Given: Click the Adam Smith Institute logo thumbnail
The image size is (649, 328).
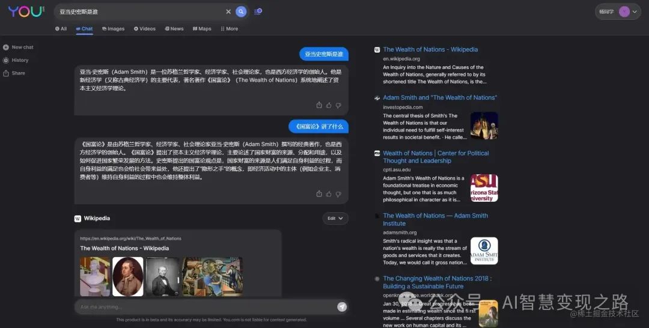Looking at the screenshot, I should pos(484,251).
